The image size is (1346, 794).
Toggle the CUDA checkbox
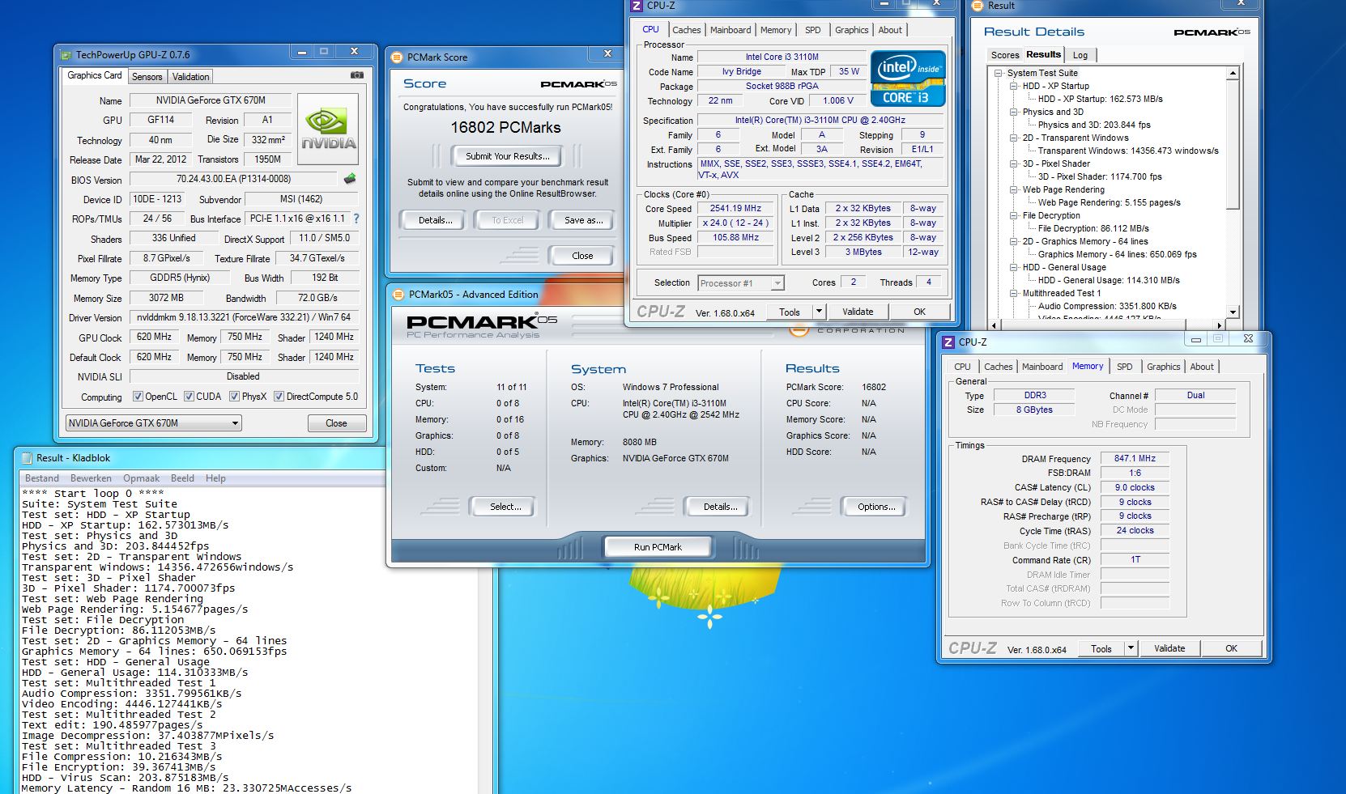189,397
